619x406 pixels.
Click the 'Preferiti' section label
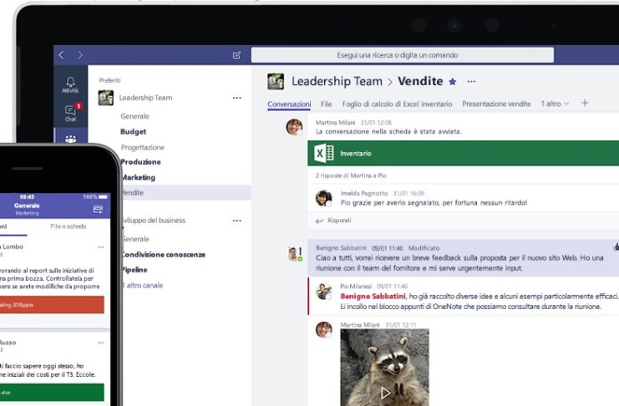[109, 80]
